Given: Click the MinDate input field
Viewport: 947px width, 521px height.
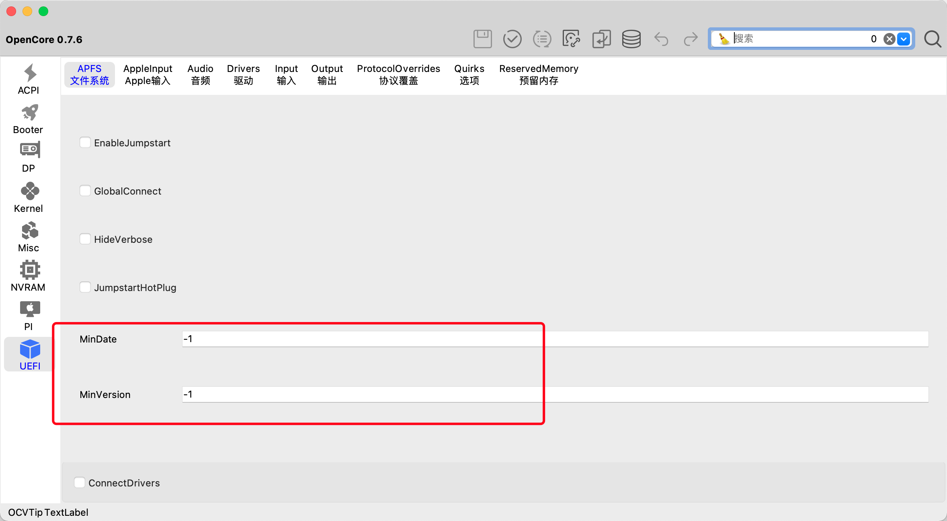Looking at the screenshot, I should tap(555, 339).
